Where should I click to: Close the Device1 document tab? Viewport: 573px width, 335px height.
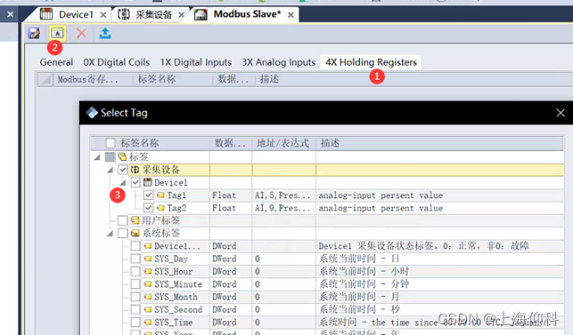[103, 15]
